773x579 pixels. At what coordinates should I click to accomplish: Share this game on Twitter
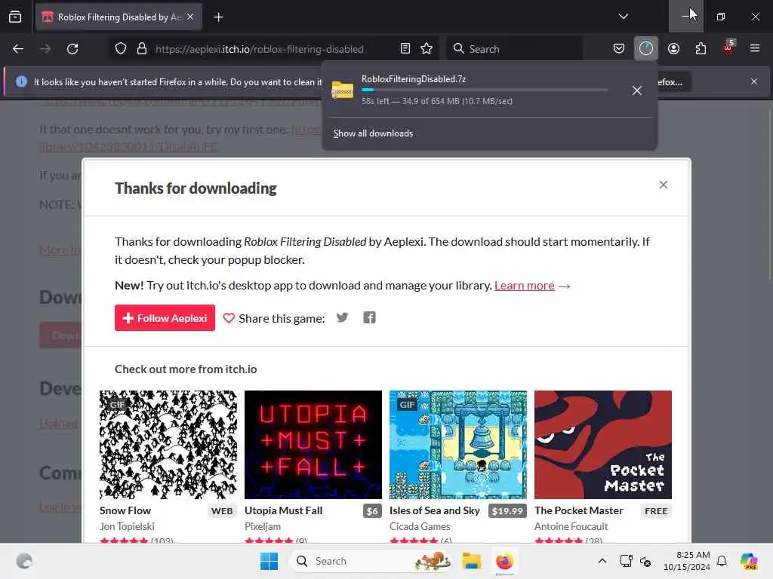point(342,317)
